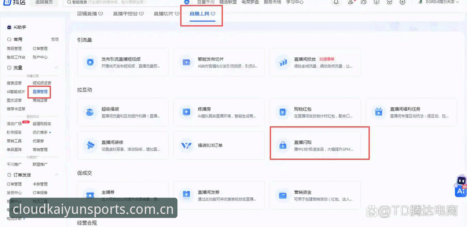Viewport: 467px width, 227px height.
Task: Open the 直播间装修 paint icon
Action: click(90, 145)
